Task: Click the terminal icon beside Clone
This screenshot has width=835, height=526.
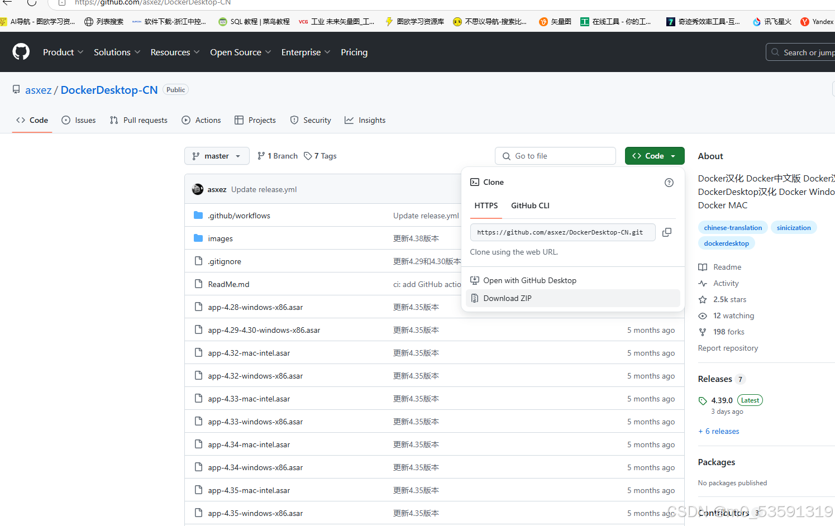Action: (x=475, y=182)
